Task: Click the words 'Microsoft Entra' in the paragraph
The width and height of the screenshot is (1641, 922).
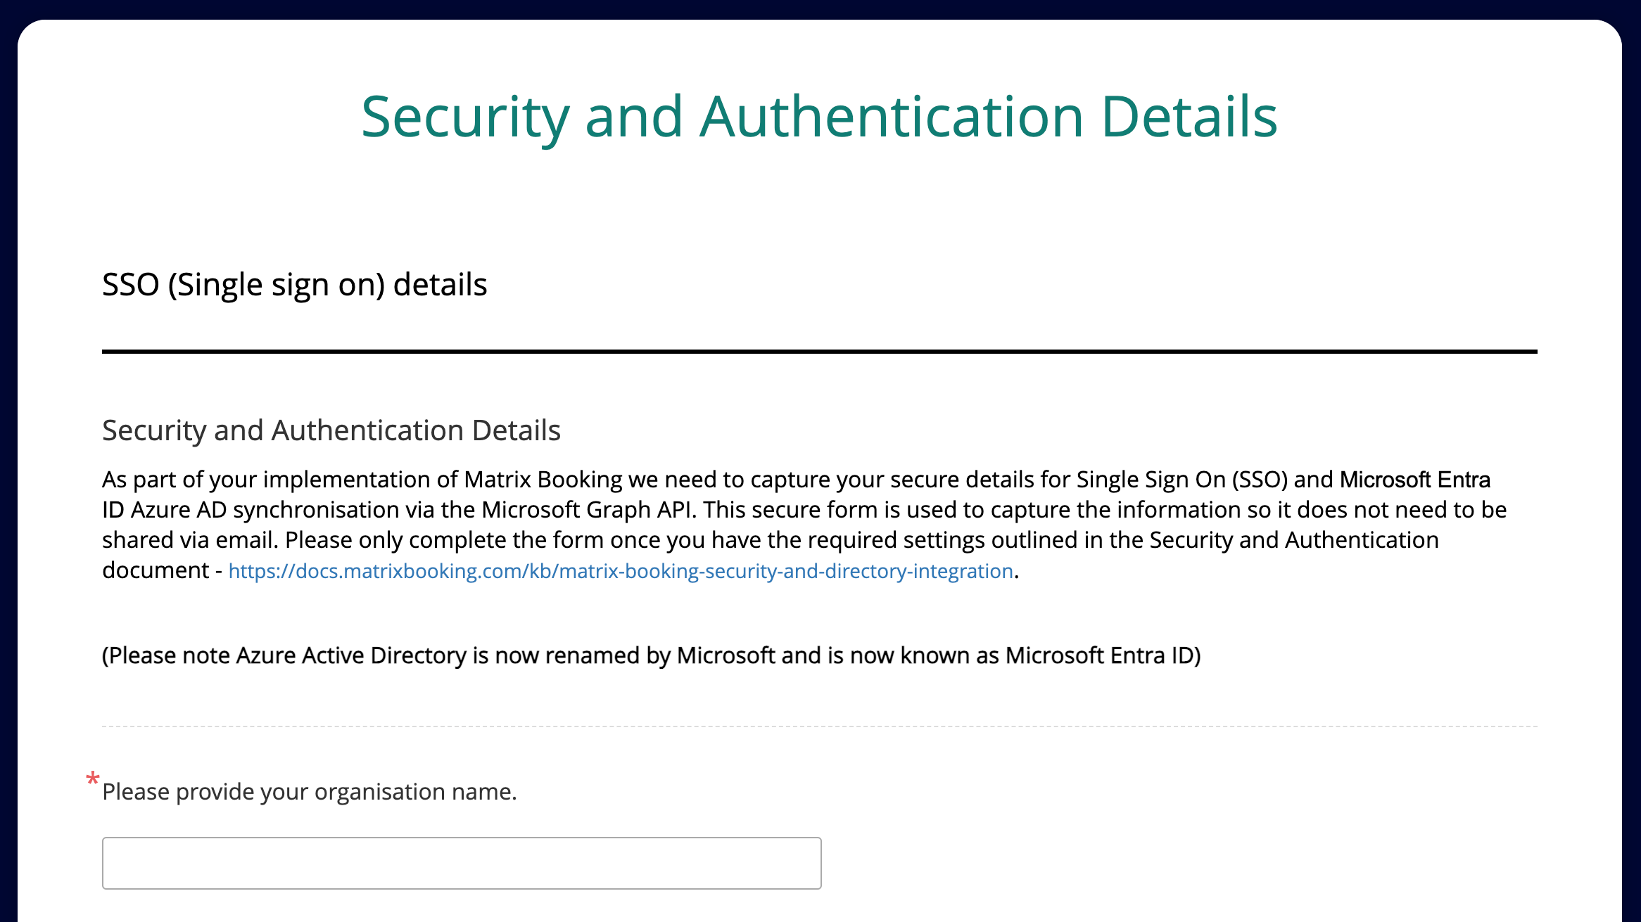Action: [x=1414, y=480]
